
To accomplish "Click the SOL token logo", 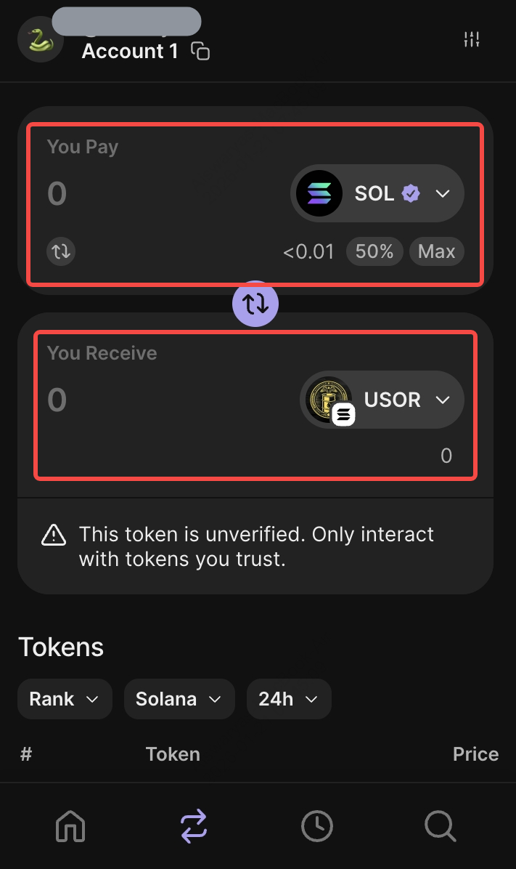I will click(319, 193).
